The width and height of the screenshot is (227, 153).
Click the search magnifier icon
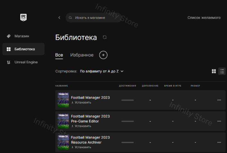[x=70, y=18]
